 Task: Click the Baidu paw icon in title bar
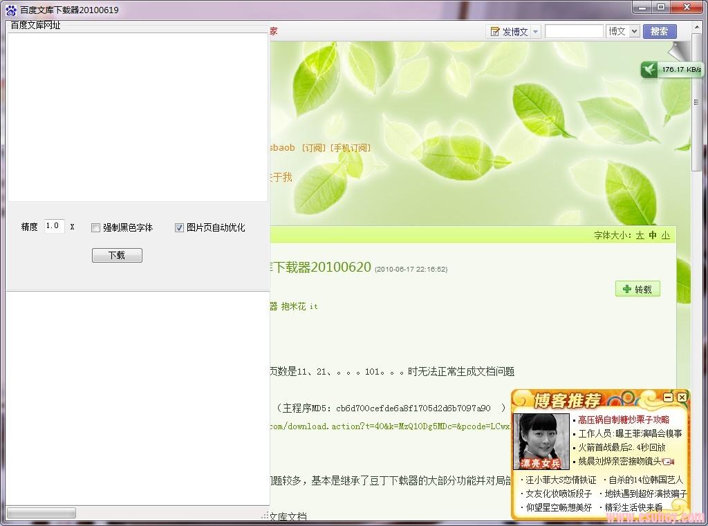coord(10,10)
